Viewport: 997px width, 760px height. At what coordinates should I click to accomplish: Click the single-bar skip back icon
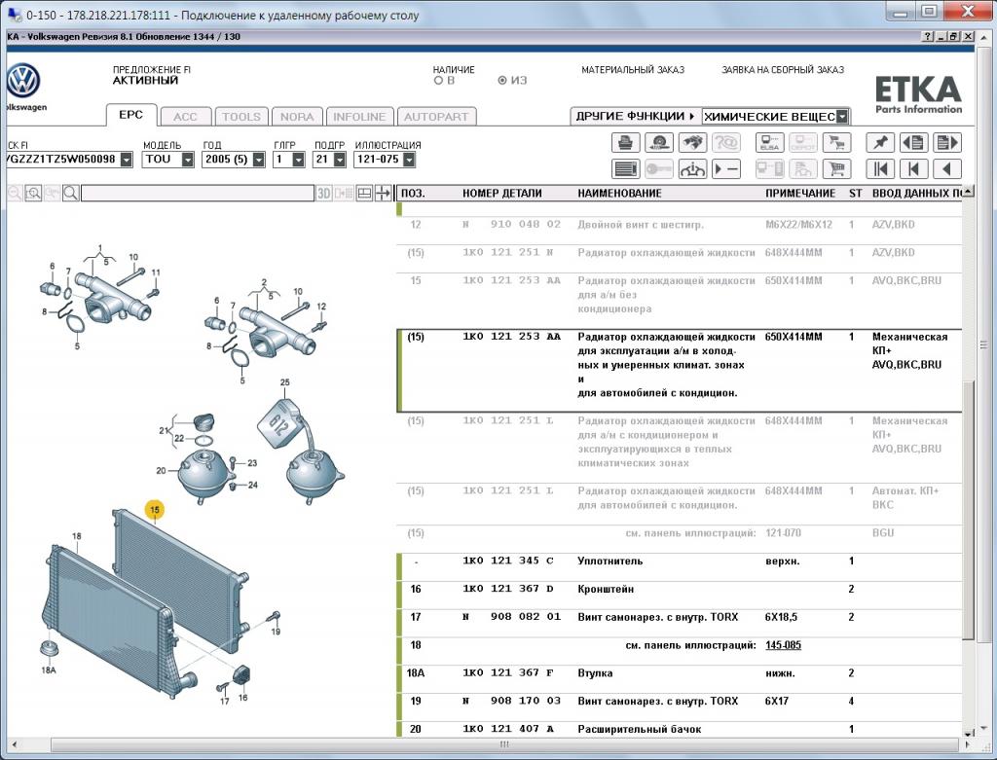pos(913,169)
